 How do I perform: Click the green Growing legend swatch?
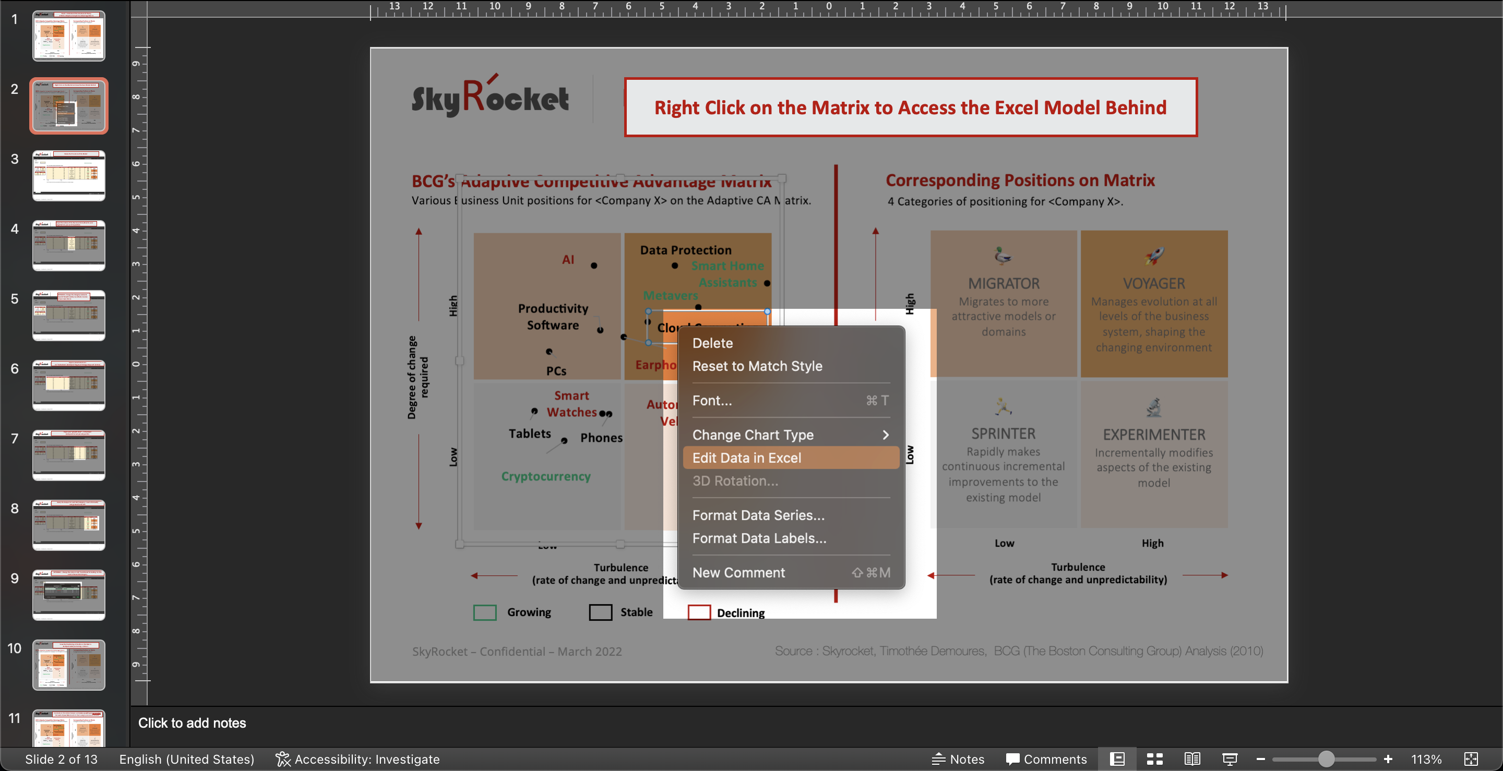(484, 612)
